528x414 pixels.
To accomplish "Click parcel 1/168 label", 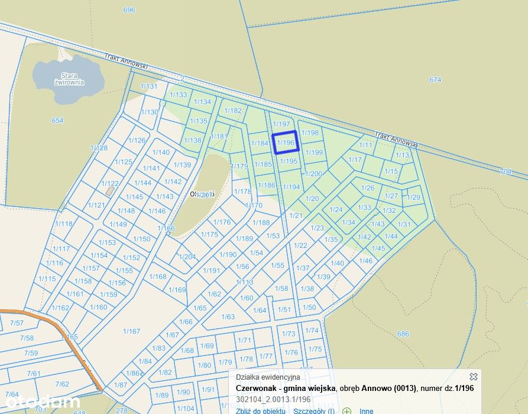I will (158, 277).
